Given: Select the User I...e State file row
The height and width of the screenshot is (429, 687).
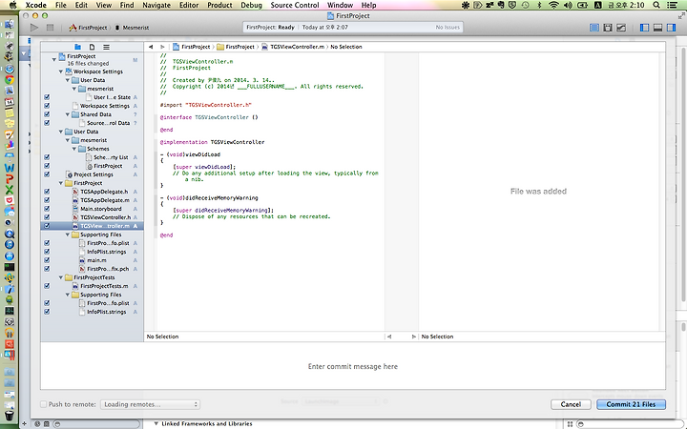Looking at the screenshot, I should pos(92,97).
